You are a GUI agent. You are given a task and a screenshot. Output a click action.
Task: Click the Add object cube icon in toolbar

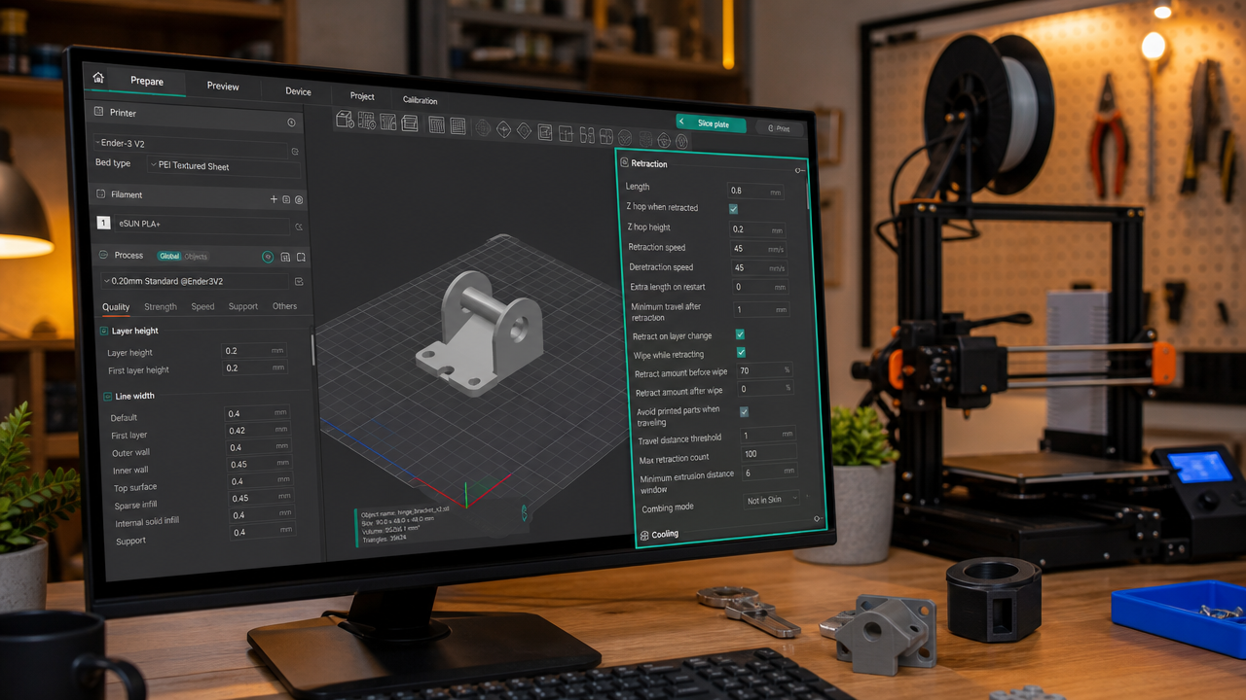pos(345,120)
